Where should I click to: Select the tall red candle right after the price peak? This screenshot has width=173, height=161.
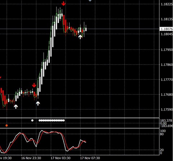pos(64,20)
